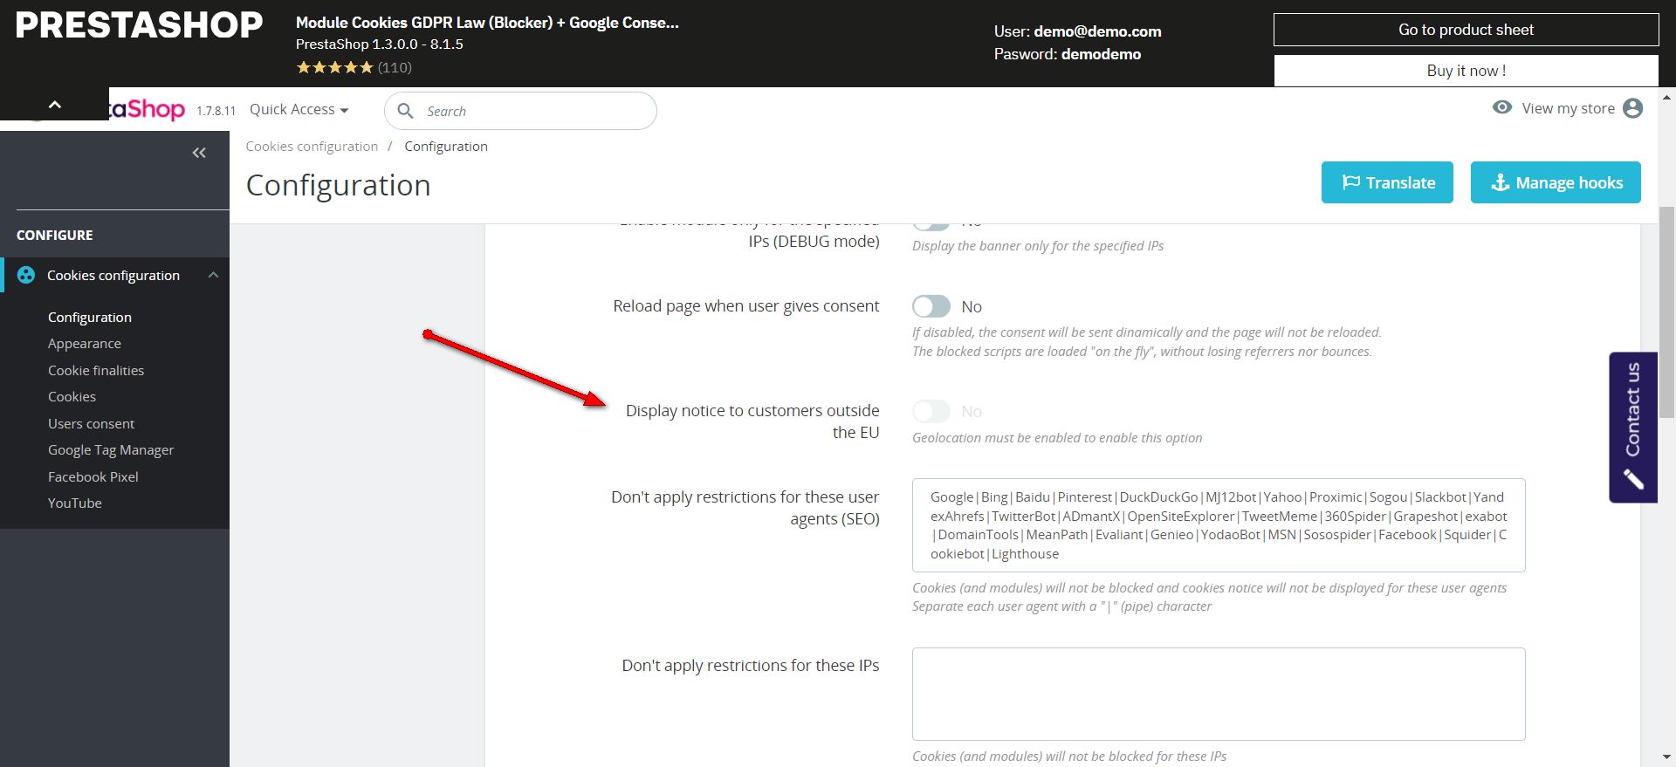
Task: Open the Contact us side tab
Action: pos(1633,428)
